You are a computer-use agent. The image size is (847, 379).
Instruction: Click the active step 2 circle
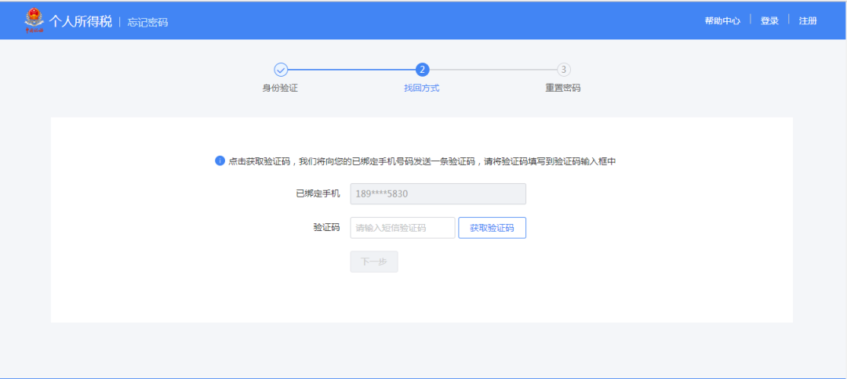(422, 70)
